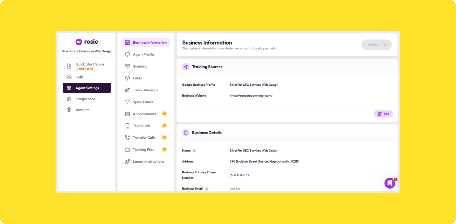Select the FAQs settings tab
Image resolution: width=456 pixels, height=224 pixels.
point(146,78)
